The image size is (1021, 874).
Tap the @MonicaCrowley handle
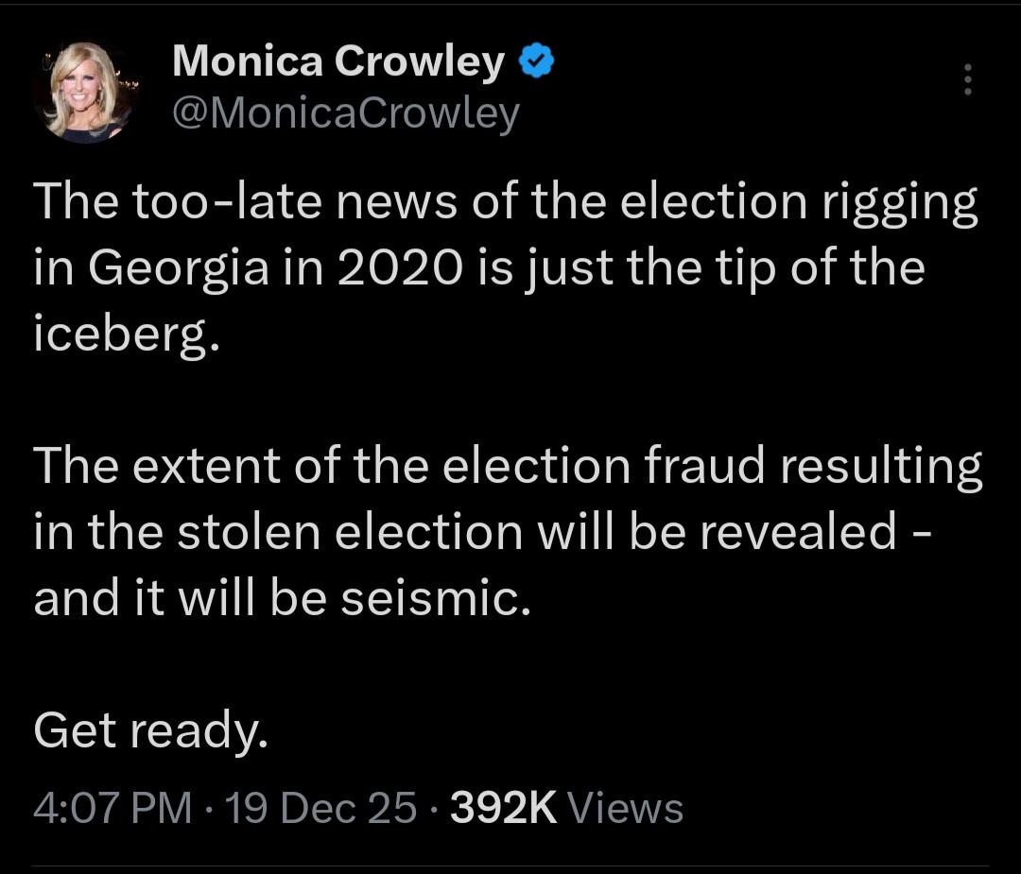(x=345, y=113)
